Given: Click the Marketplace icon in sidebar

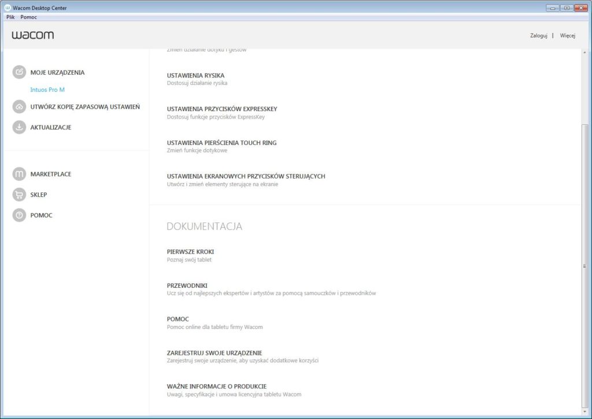Looking at the screenshot, I should [19, 174].
